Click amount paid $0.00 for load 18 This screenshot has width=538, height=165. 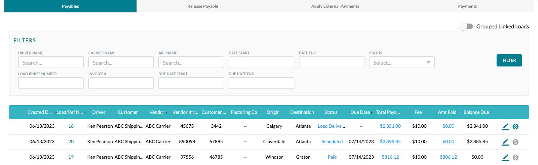448,126
